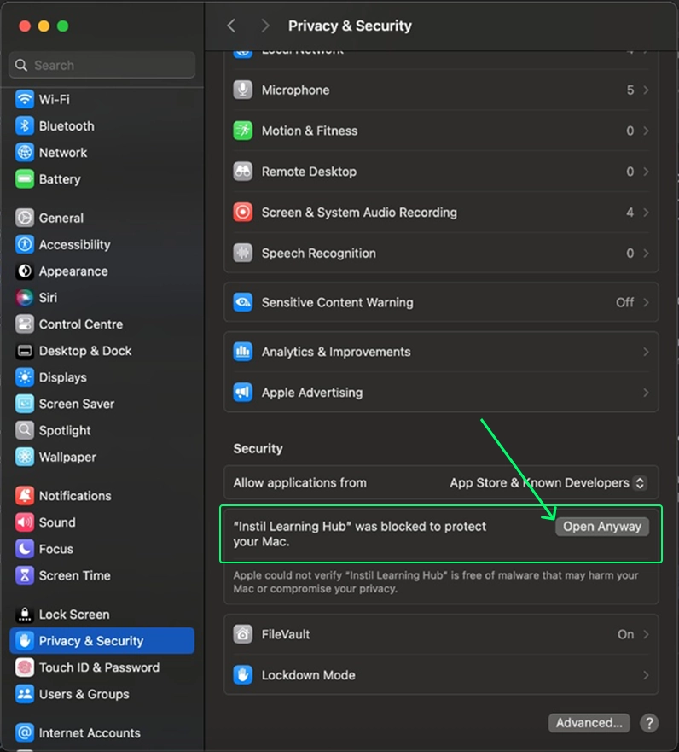Expand the Lockdown Mode chevron
679x752 pixels.
[646, 675]
